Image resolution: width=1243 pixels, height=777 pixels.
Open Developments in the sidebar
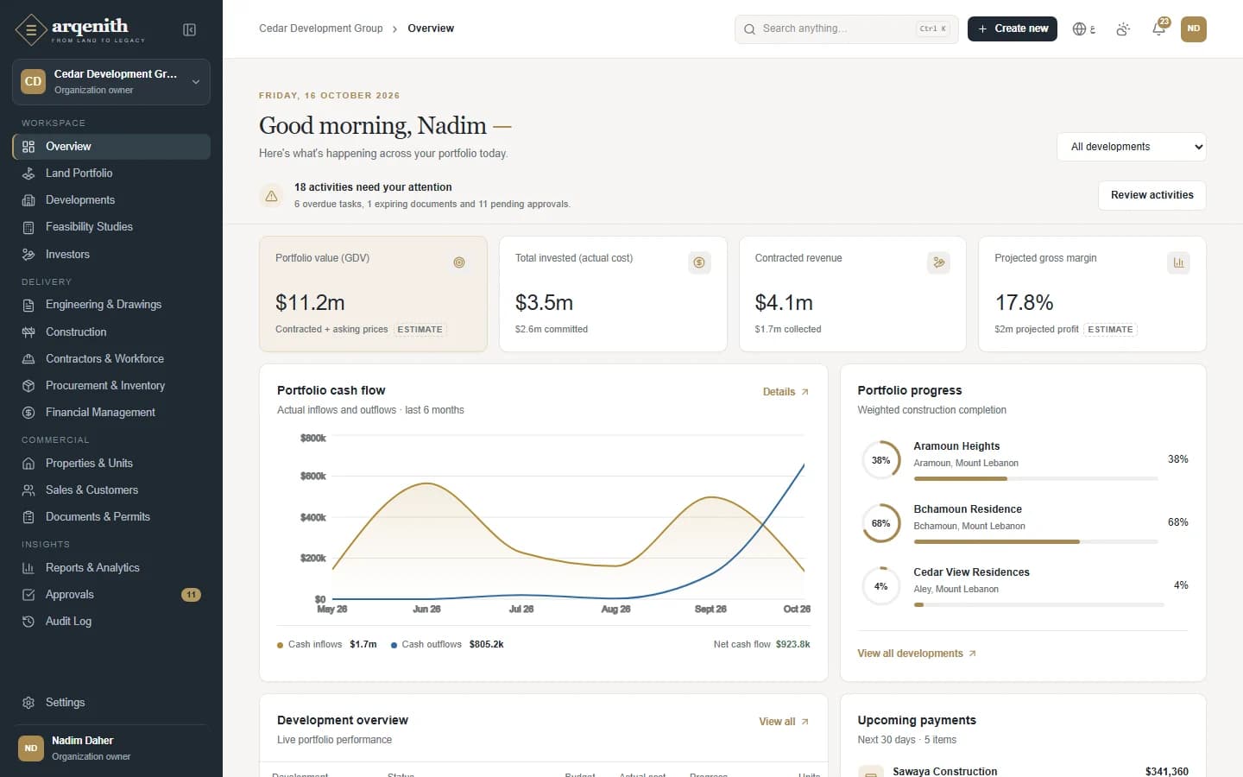(111, 200)
